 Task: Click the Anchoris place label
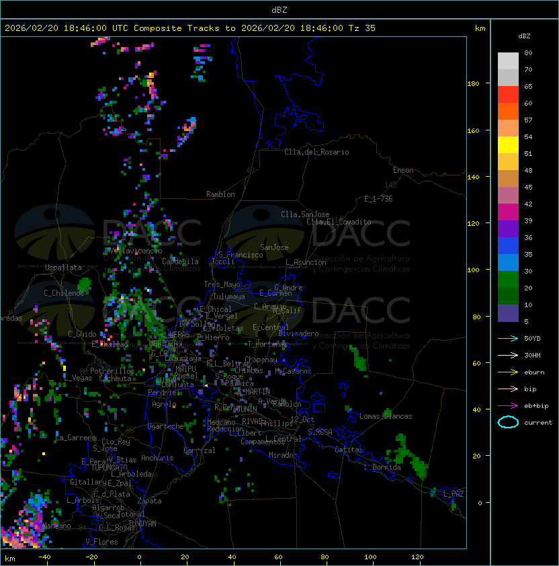click(x=157, y=458)
